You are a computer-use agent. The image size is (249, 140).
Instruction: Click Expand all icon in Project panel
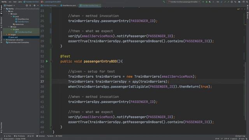pos(30,5)
